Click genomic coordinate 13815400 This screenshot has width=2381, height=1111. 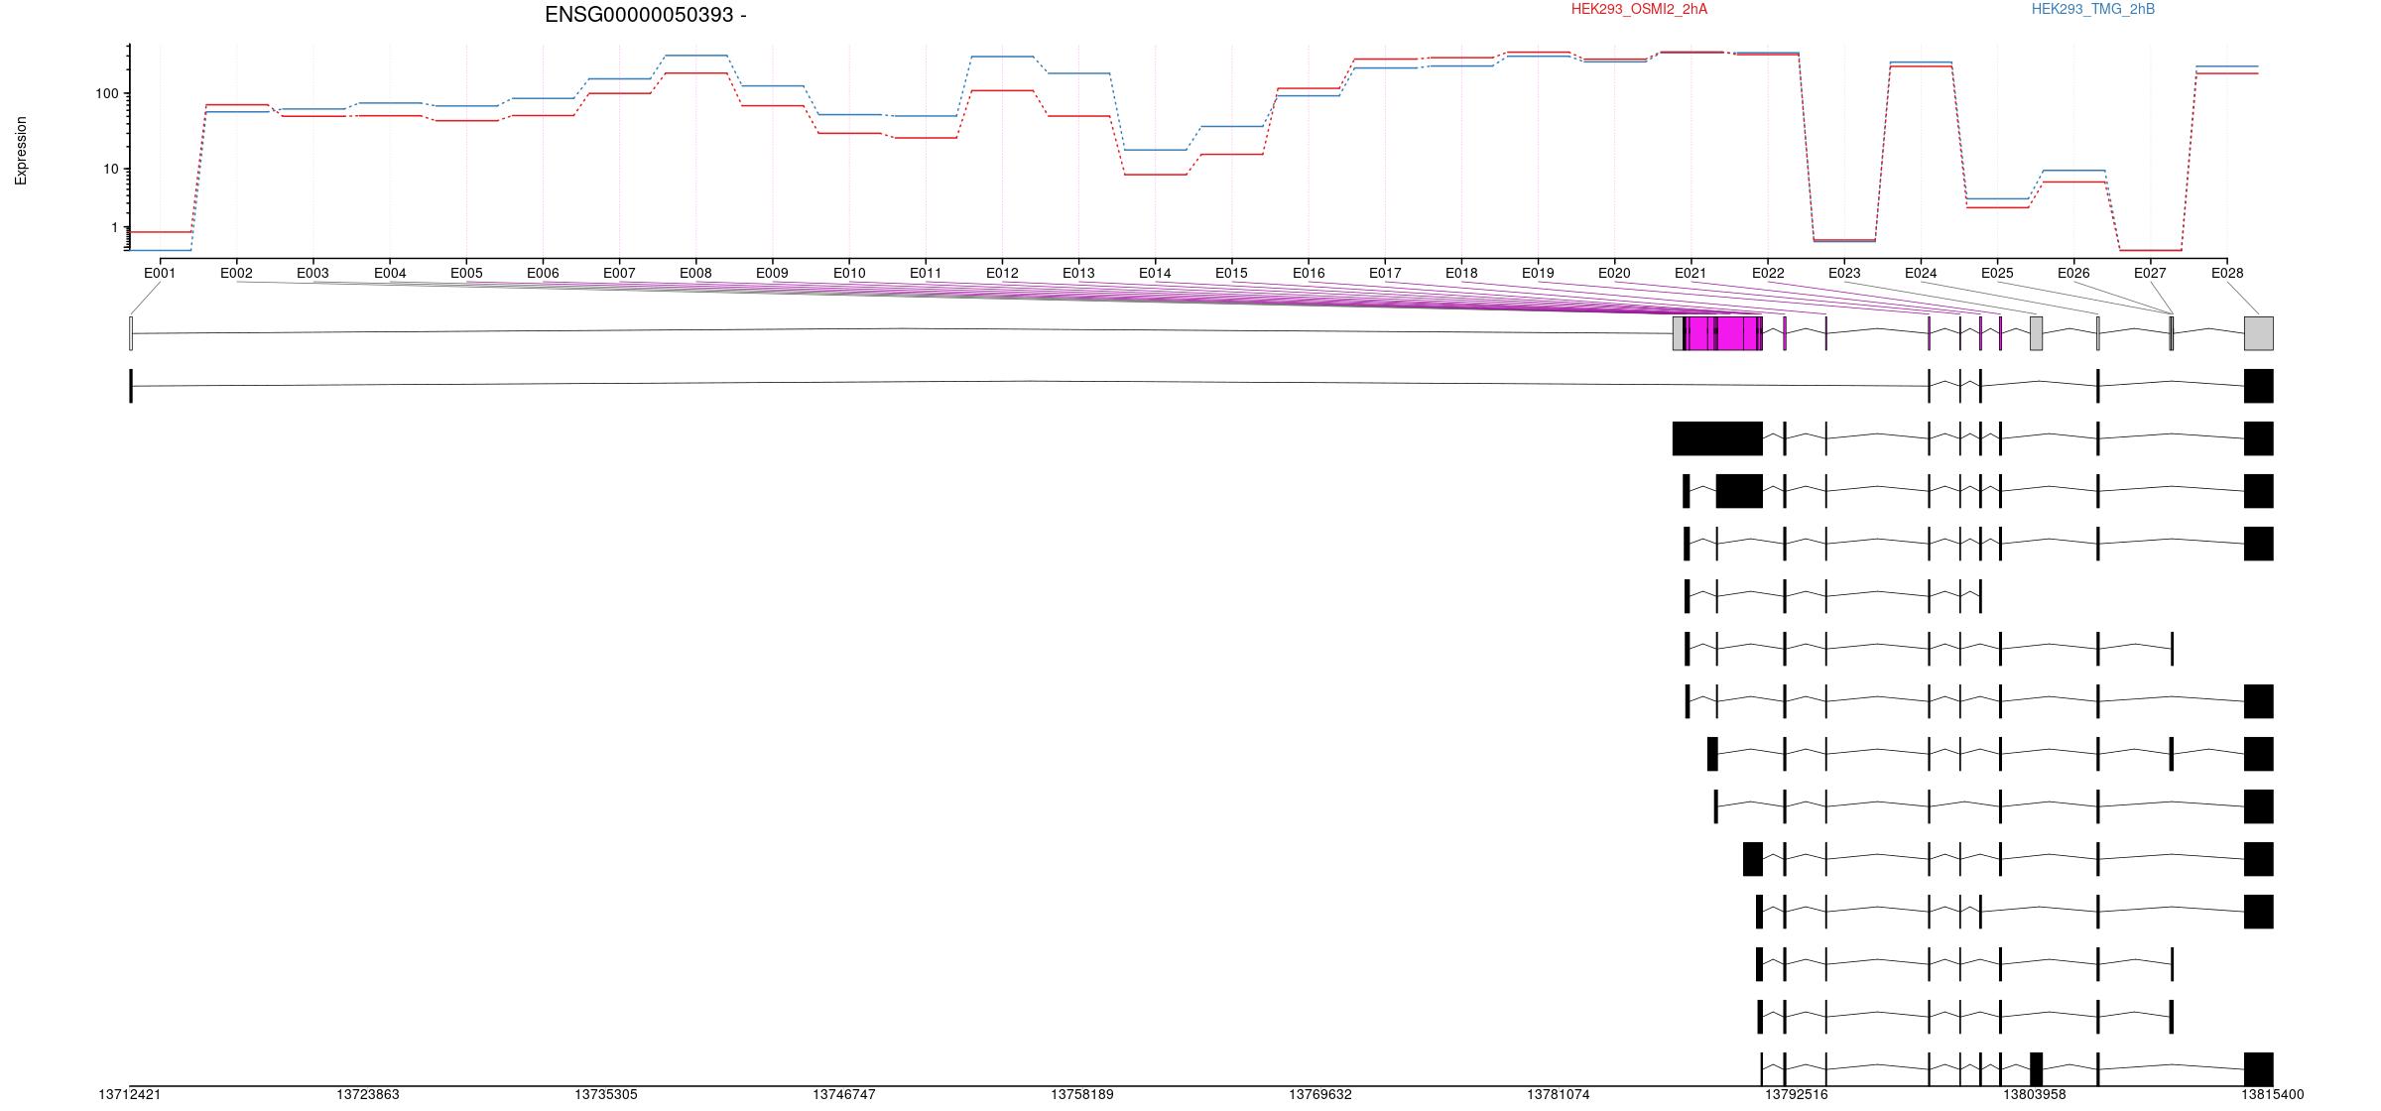[2273, 1094]
